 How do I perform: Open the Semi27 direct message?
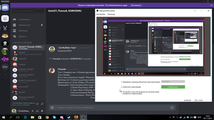tap(28, 53)
